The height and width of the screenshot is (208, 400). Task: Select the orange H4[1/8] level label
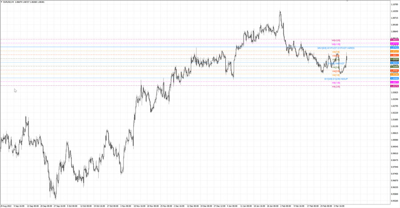(336, 75)
